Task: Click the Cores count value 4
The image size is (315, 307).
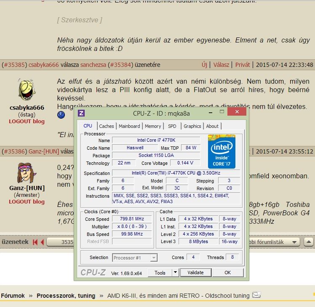Action: [x=193, y=257]
